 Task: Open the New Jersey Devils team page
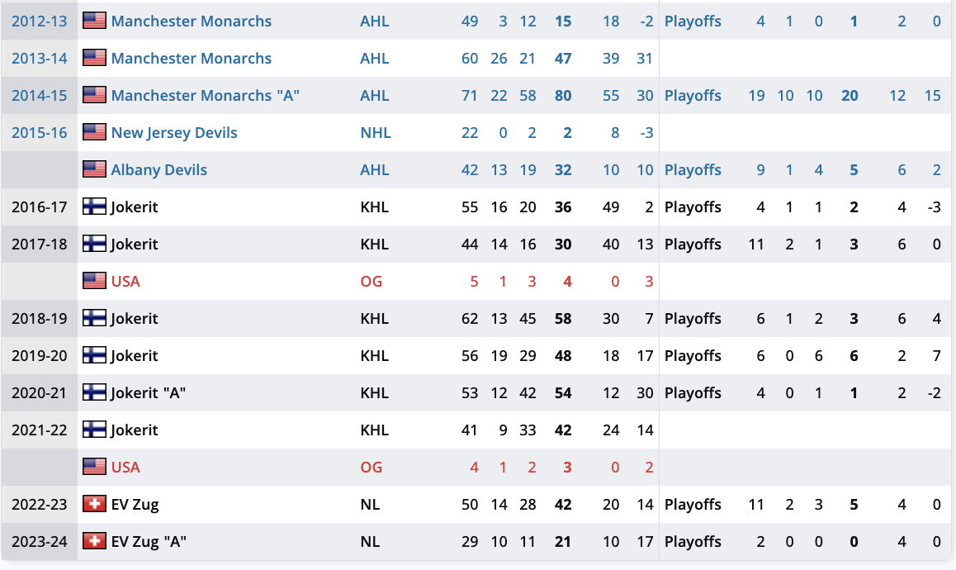(173, 133)
